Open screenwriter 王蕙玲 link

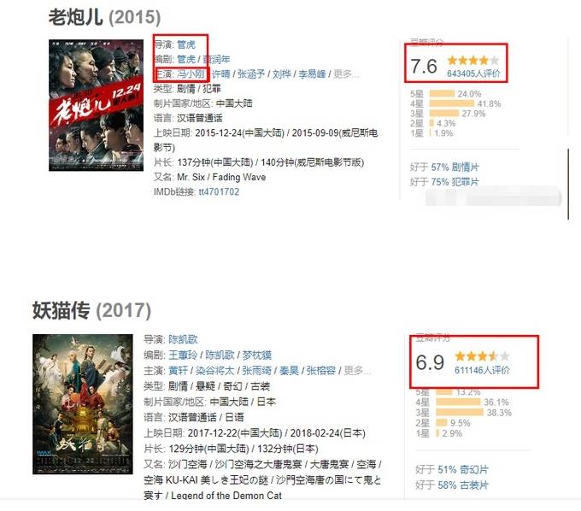[183, 355]
